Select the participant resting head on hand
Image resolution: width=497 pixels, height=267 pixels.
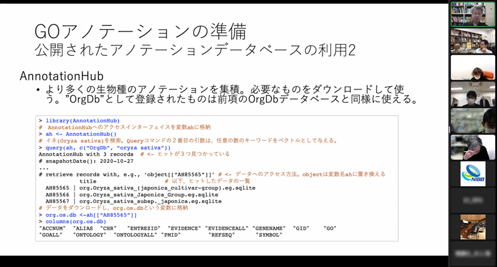pos(473,147)
